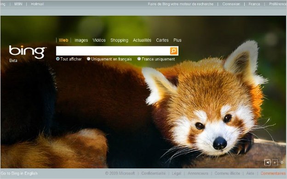
Task: Open the Contenu illicite footer link
Action: point(227,173)
